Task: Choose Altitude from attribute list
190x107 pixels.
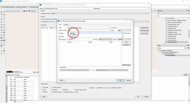Action: click(x=72, y=33)
